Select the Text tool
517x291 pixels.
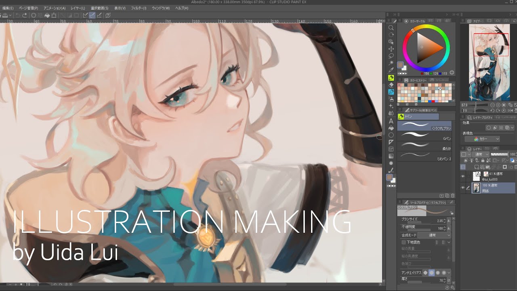click(391, 121)
